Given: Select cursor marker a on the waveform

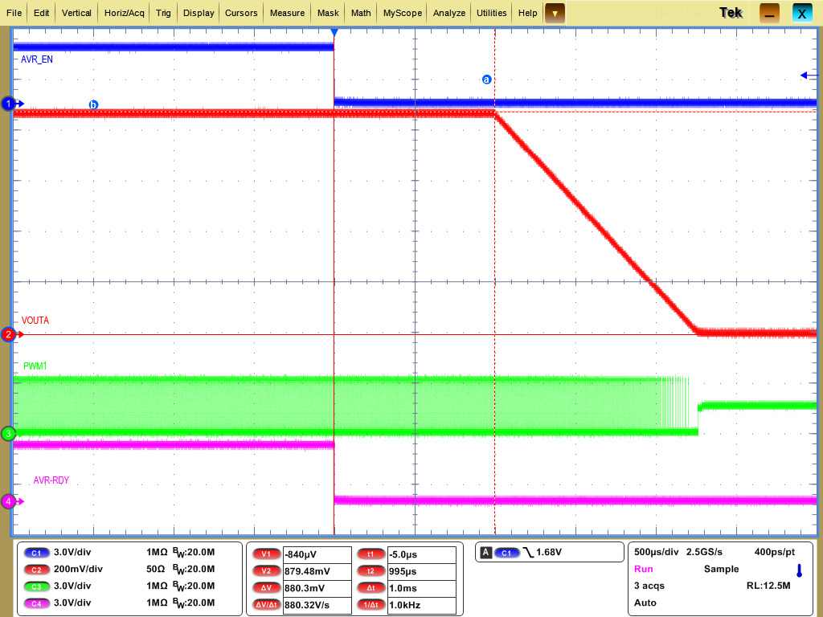Looking at the screenshot, I should (485, 79).
